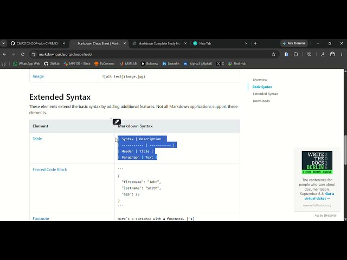Open the history clock icon in toolbar
The image size is (347, 260).
[x=310, y=54]
